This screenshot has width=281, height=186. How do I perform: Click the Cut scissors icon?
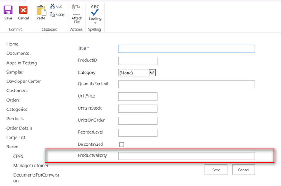tap(53, 6)
